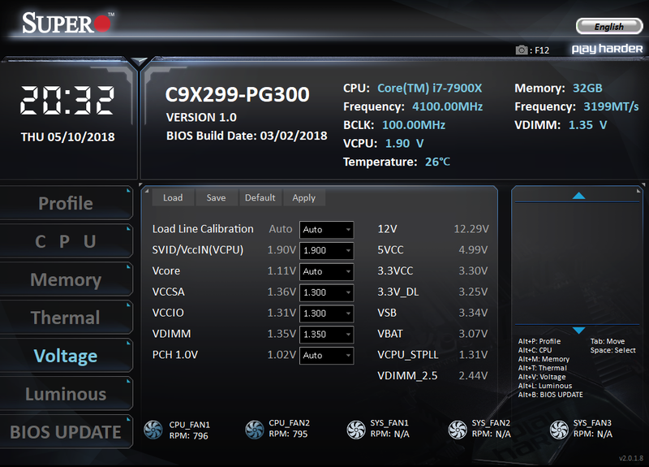The image size is (649, 467).
Task: Open the Load Line Calibration dropdown
Action: point(327,230)
